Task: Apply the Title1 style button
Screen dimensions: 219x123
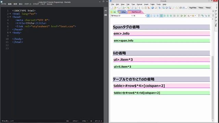Action: [x=201, y=8]
